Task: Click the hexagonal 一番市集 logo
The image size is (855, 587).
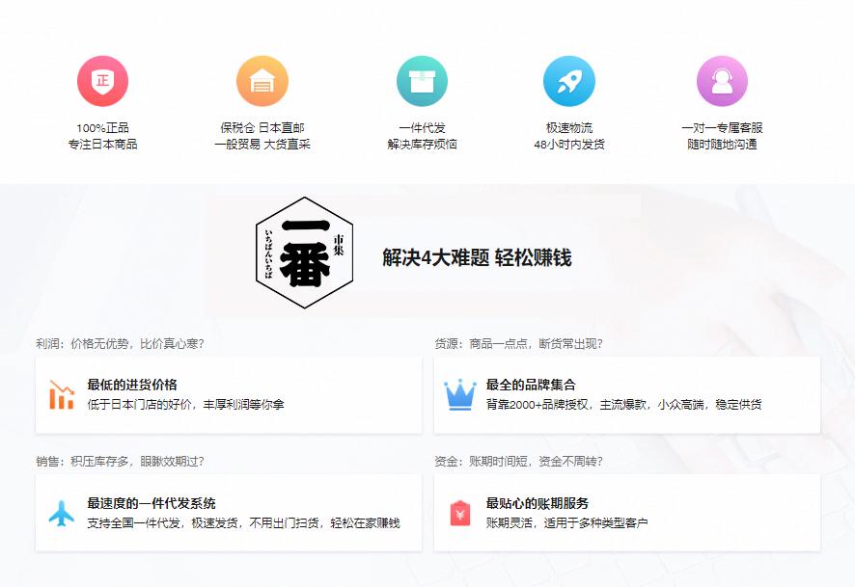Action: (305, 249)
